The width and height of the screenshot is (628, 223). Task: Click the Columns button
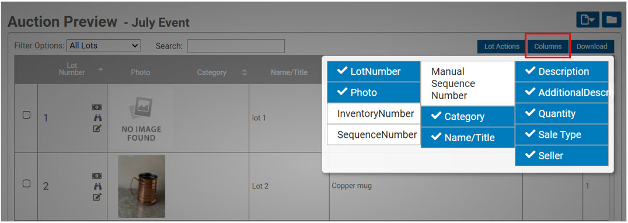(547, 47)
